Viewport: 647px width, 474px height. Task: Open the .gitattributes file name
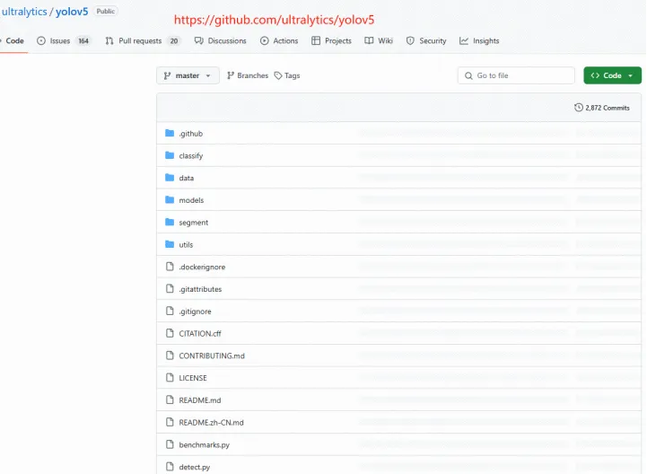(200, 289)
